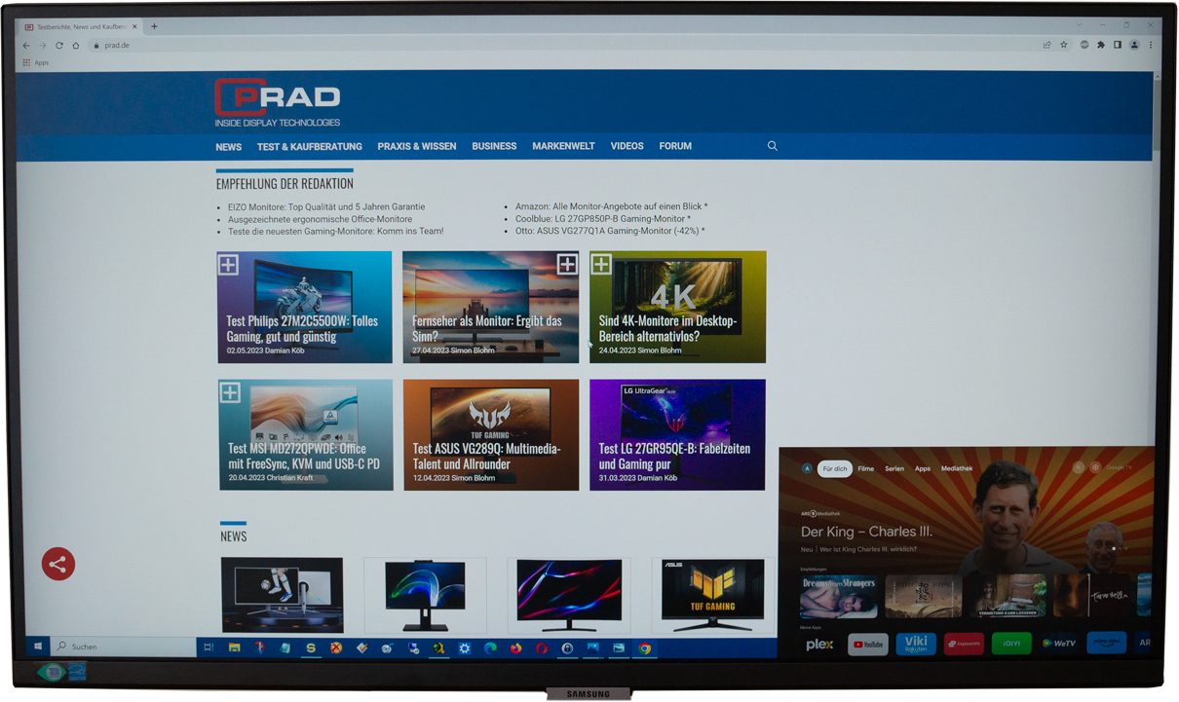Open Task View on the taskbar
The image size is (1179, 702).
point(208,647)
